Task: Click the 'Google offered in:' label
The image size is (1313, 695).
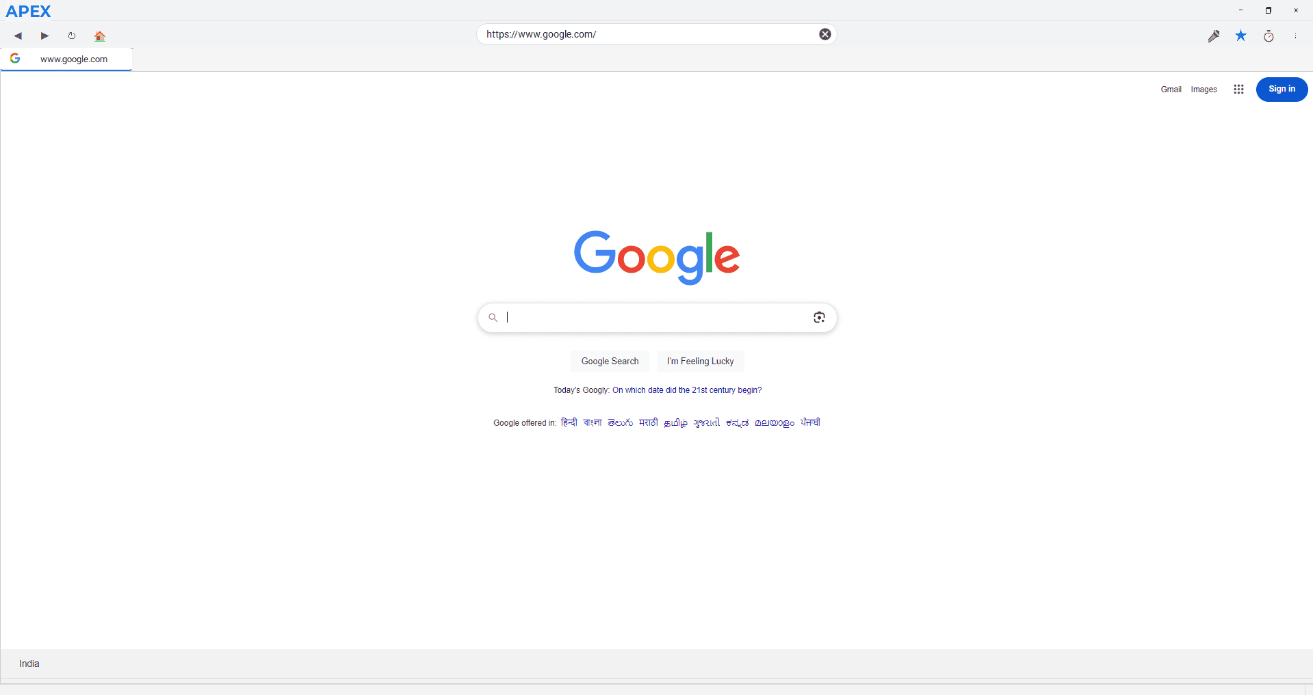Action: pos(525,423)
